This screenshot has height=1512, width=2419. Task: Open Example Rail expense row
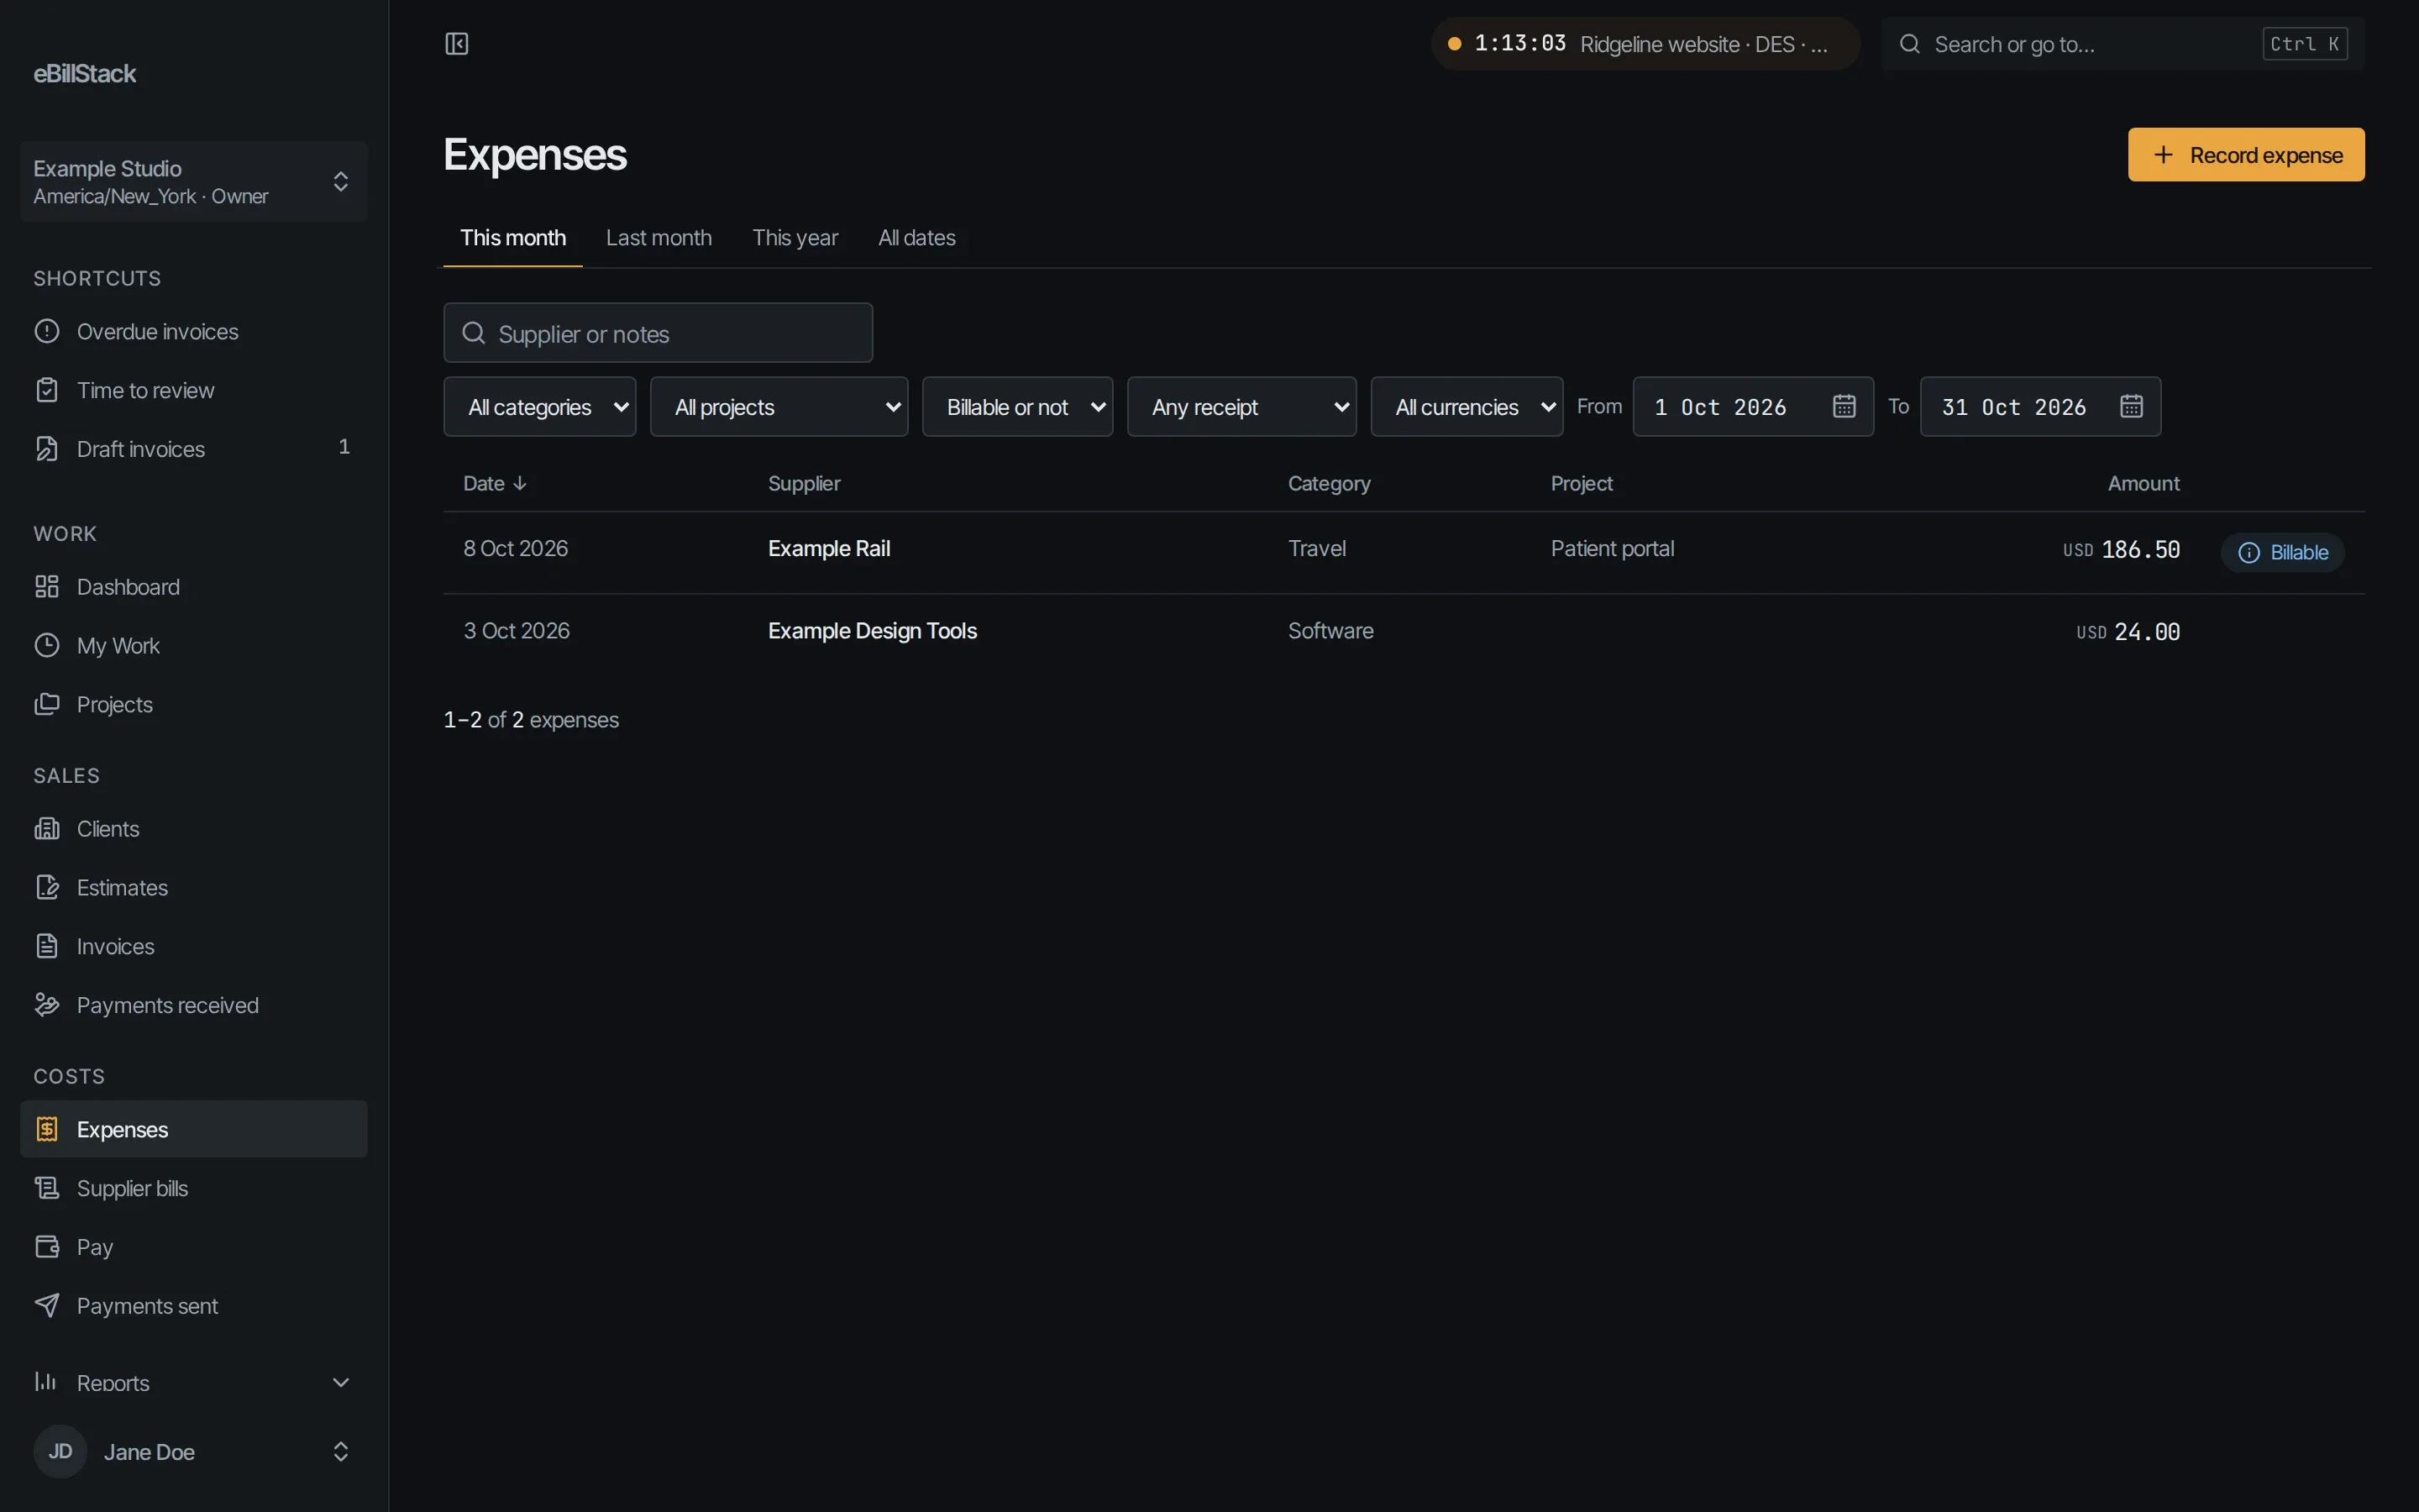pos(1404,553)
